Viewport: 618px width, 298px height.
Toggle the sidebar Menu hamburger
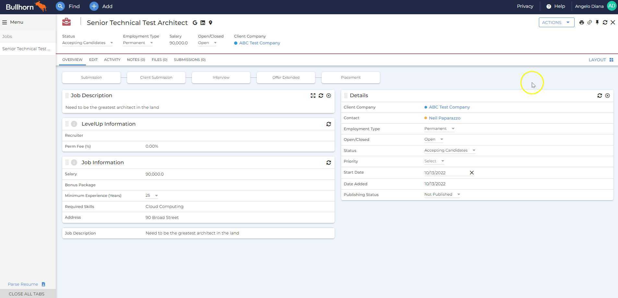pos(5,22)
